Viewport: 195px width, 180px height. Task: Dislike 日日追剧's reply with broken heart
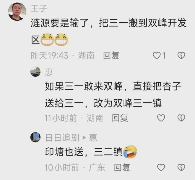click(181, 167)
